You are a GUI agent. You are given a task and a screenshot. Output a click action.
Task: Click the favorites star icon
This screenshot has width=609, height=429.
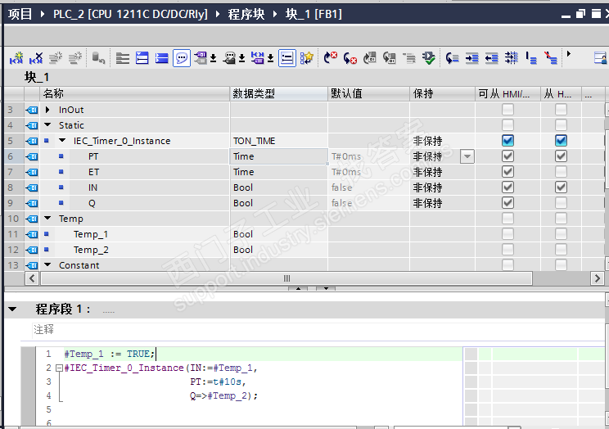click(x=307, y=58)
